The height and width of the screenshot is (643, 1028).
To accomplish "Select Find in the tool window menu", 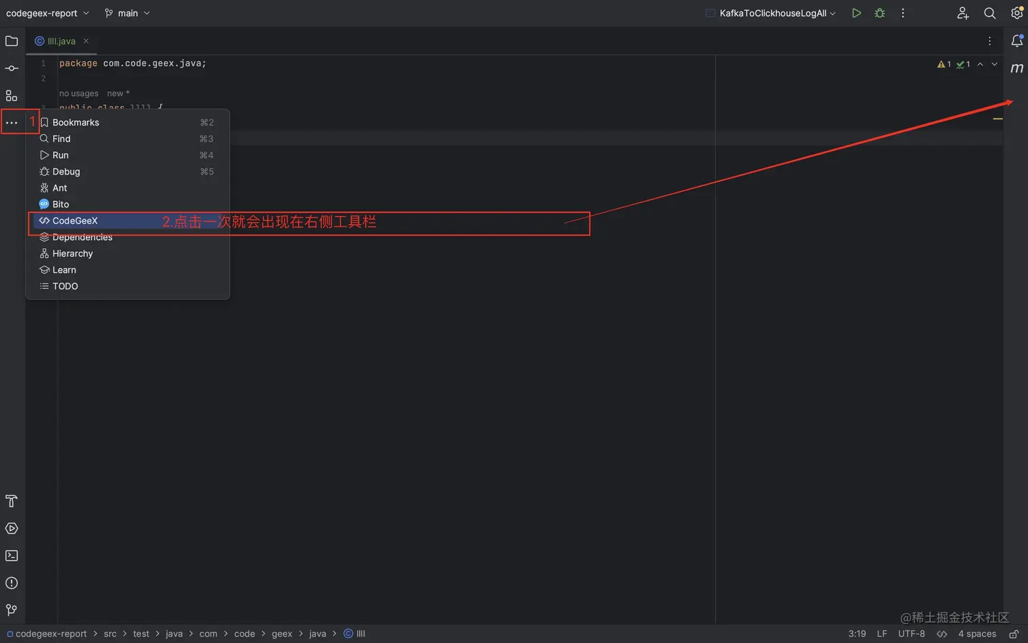I will 128,139.
